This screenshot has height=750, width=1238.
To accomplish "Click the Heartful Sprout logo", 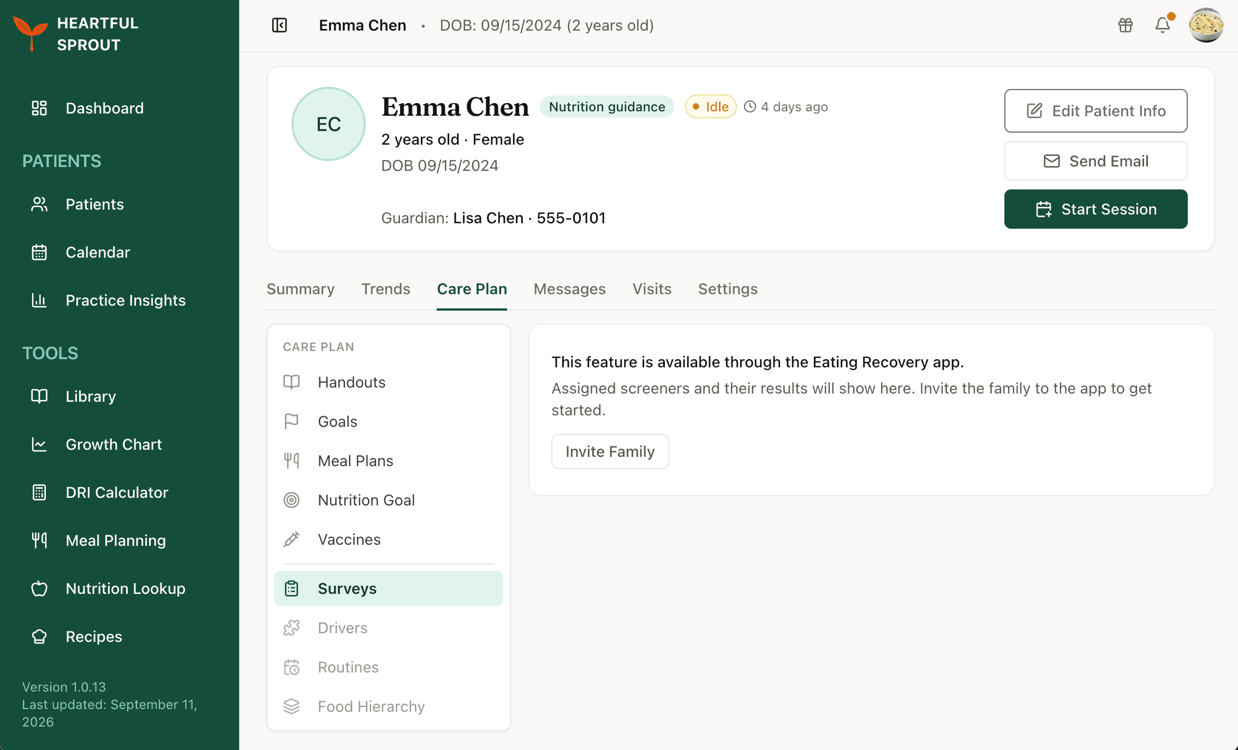I will click(75, 34).
